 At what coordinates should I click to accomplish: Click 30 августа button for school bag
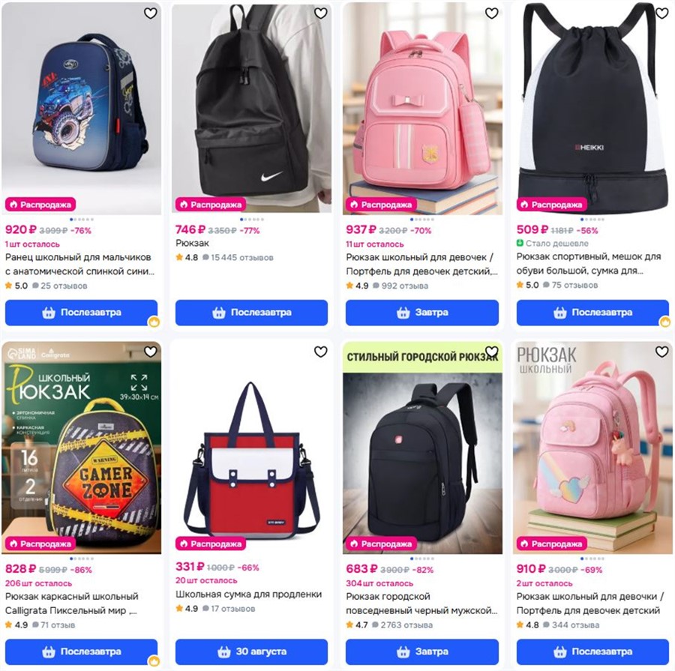click(251, 652)
